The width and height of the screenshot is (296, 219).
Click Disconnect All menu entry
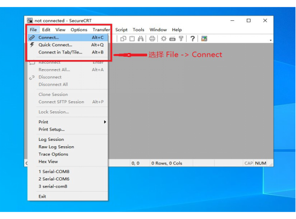click(68, 85)
